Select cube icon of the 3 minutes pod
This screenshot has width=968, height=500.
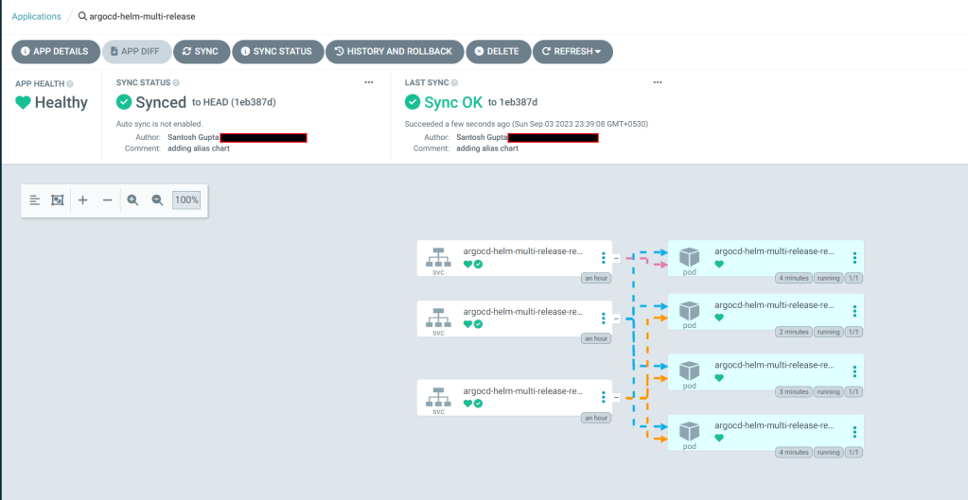(x=690, y=371)
